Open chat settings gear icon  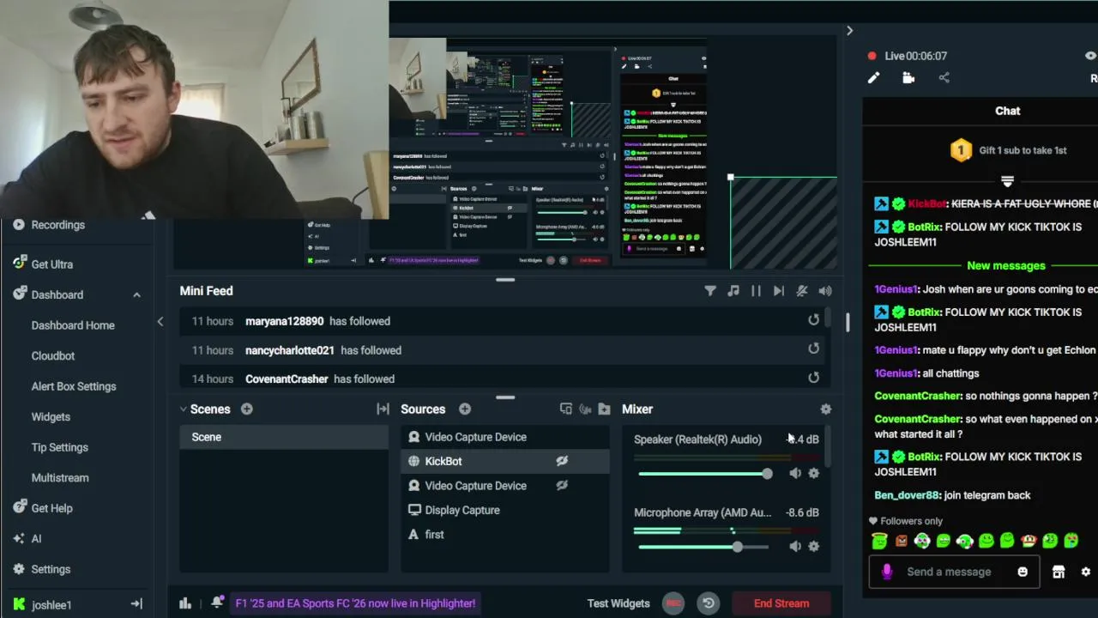(1085, 572)
